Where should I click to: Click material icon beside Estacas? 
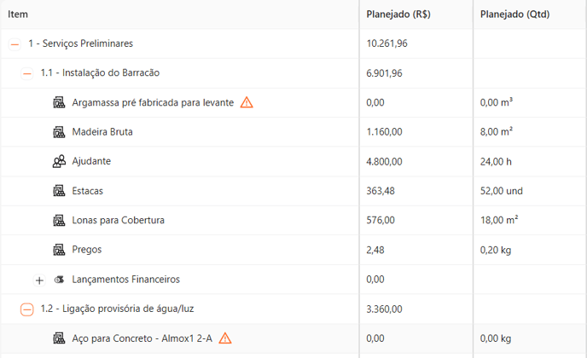coord(59,191)
